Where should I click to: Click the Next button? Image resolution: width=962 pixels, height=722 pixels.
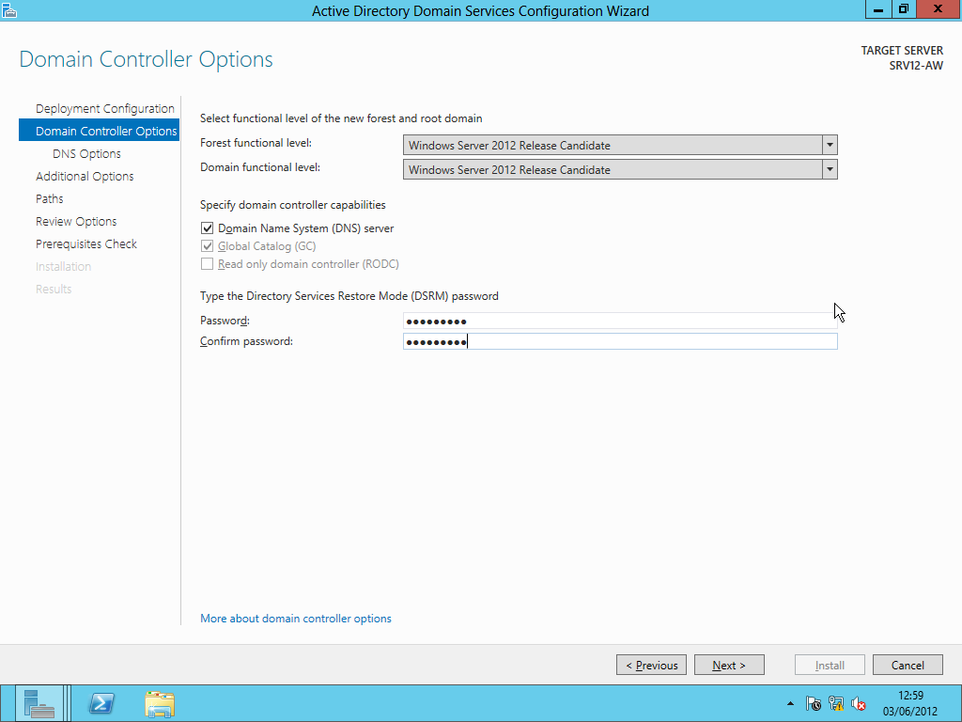tap(729, 665)
